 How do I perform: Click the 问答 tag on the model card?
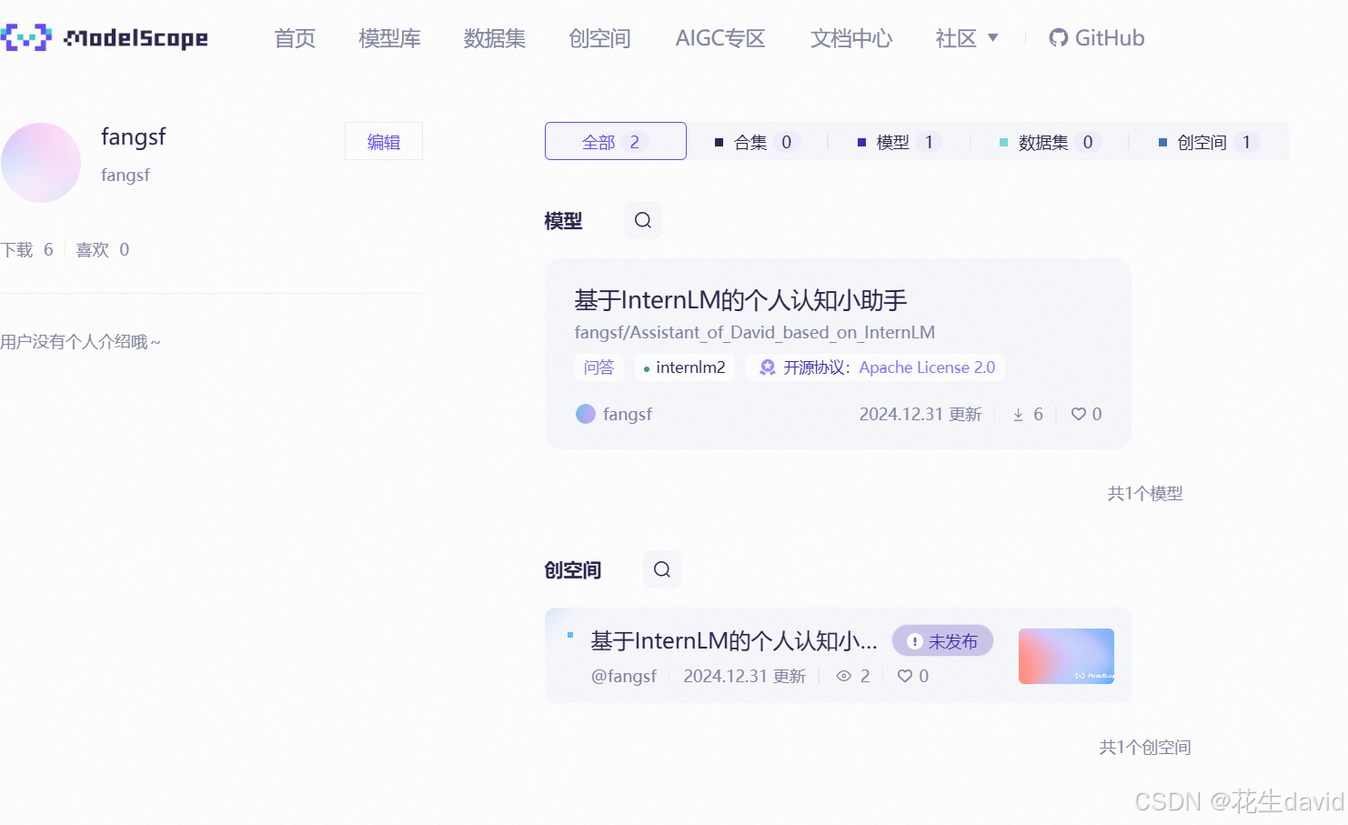coord(599,367)
